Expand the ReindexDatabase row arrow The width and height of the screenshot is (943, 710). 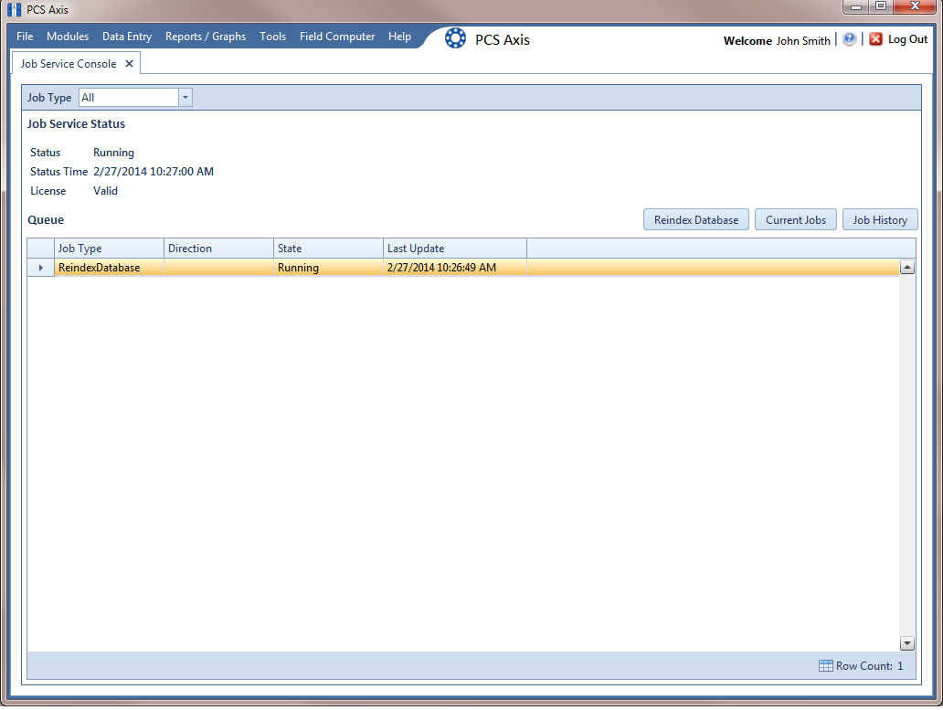[x=41, y=268]
